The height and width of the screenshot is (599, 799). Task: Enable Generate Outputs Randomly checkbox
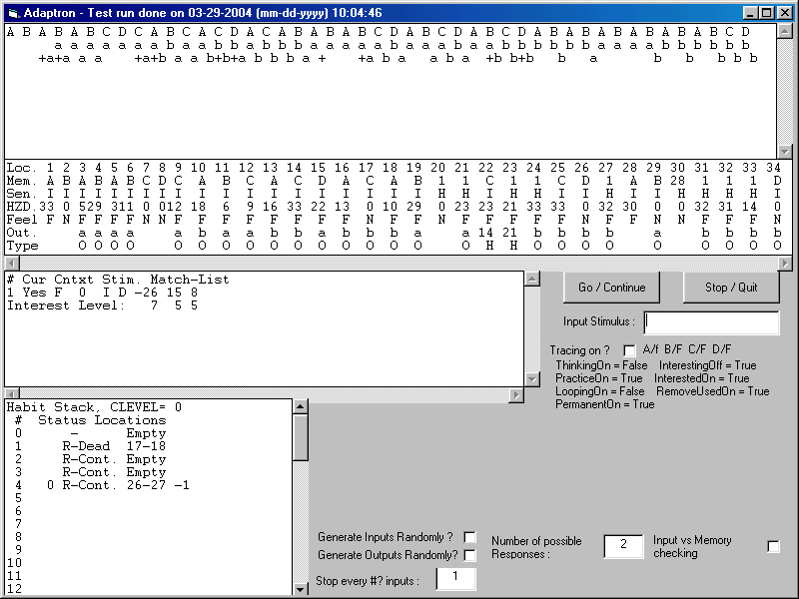469,555
